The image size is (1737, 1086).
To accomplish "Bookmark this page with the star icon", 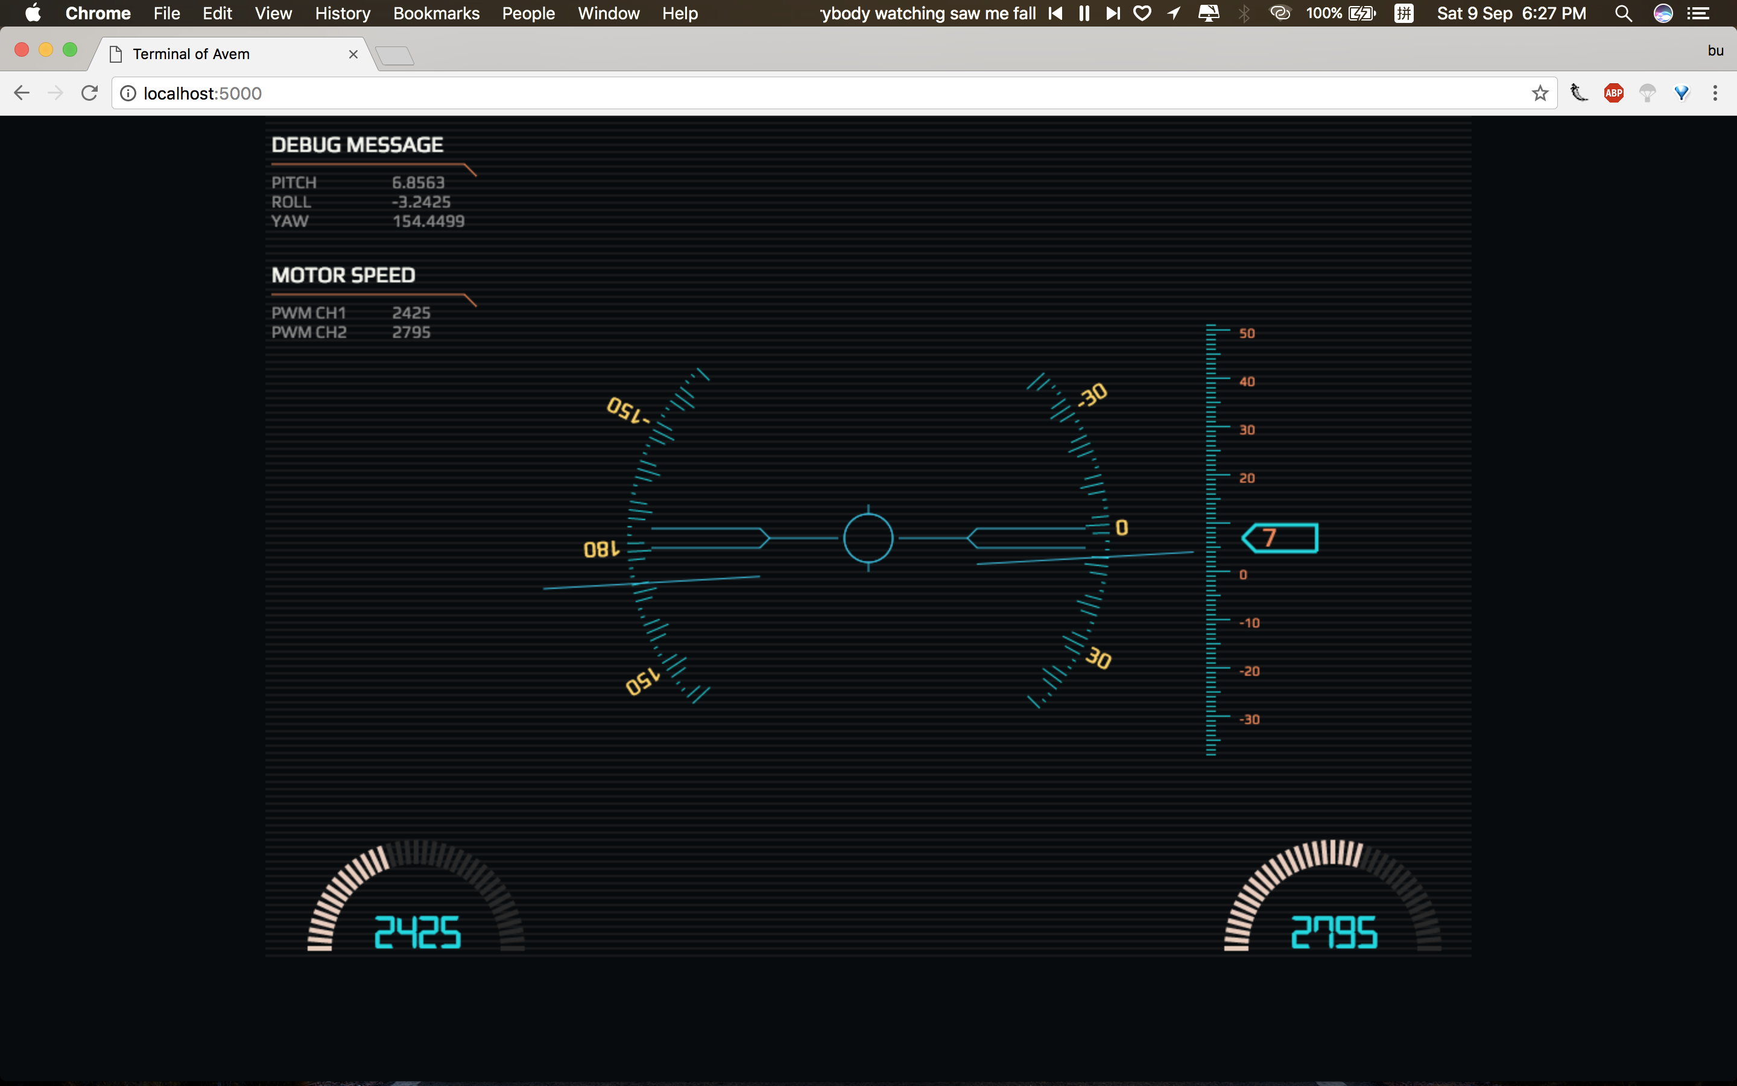I will coord(1540,93).
